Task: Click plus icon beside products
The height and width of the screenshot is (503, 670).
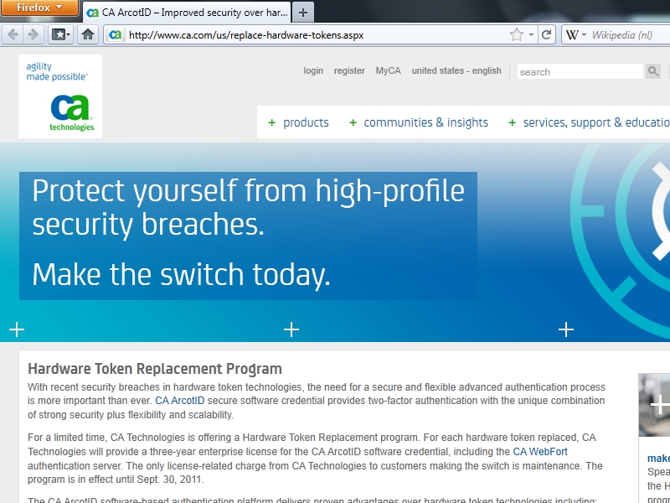Action: tap(271, 122)
